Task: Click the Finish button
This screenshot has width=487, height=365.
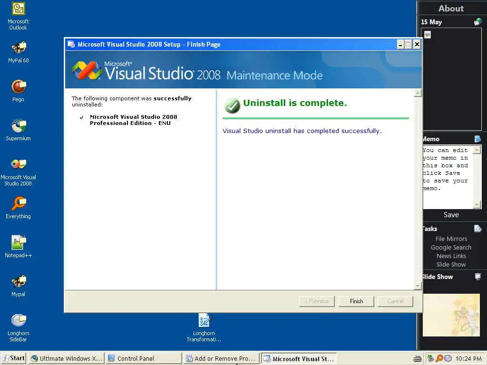Action: (x=356, y=301)
